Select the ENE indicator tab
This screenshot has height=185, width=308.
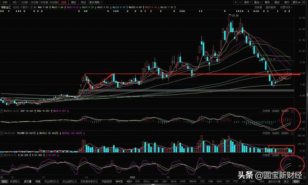183,182
